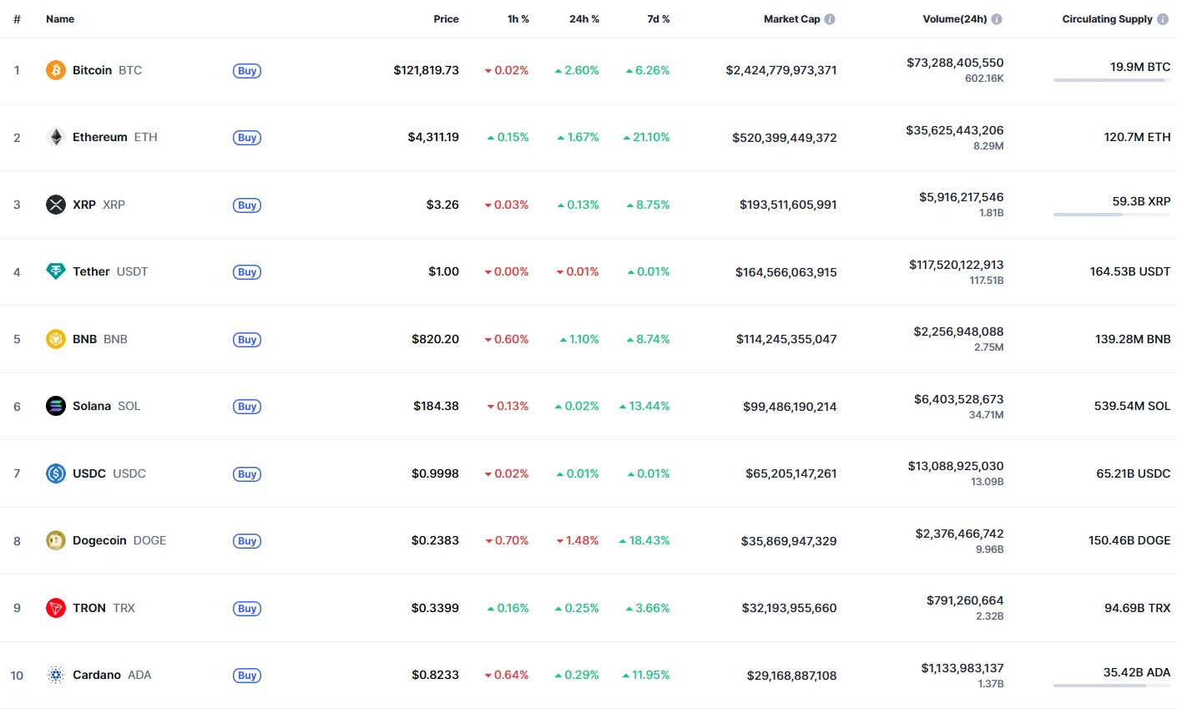Click Bitcoin price $121,819.73

coord(427,70)
